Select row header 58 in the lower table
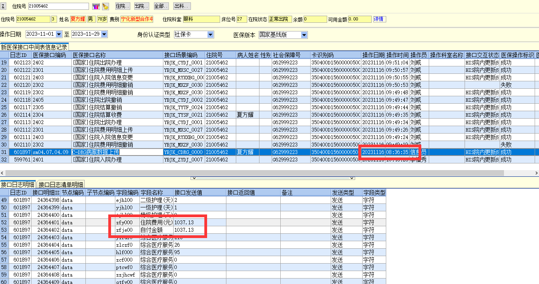The width and height of the screenshot is (539, 284). tap(4, 267)
